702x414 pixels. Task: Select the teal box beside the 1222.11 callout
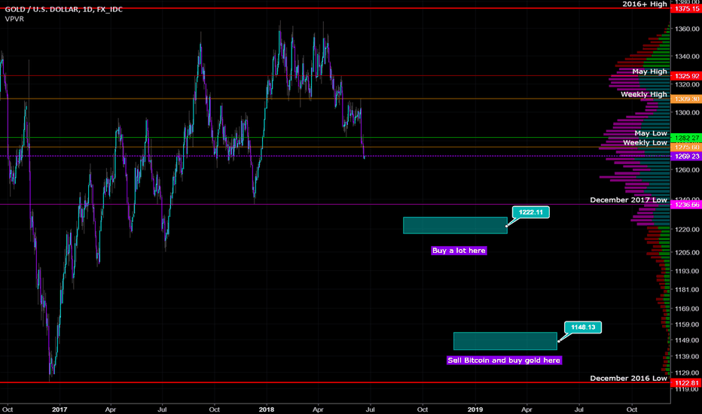click(455, 226)
